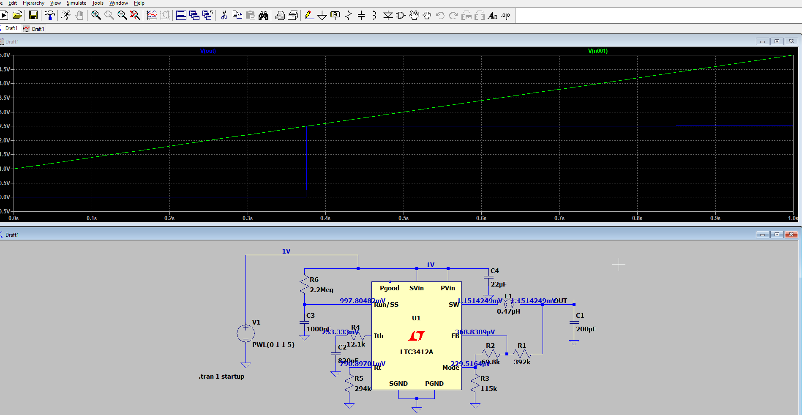Click the 0.47µH inductor value
The image size is (802, 415).
coord(509,311)
